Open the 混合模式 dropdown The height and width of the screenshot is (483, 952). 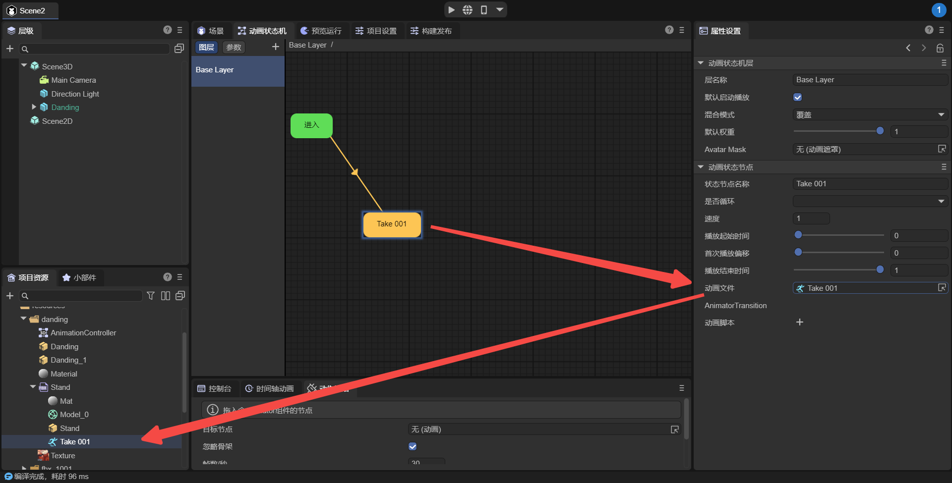click(870, 115)
